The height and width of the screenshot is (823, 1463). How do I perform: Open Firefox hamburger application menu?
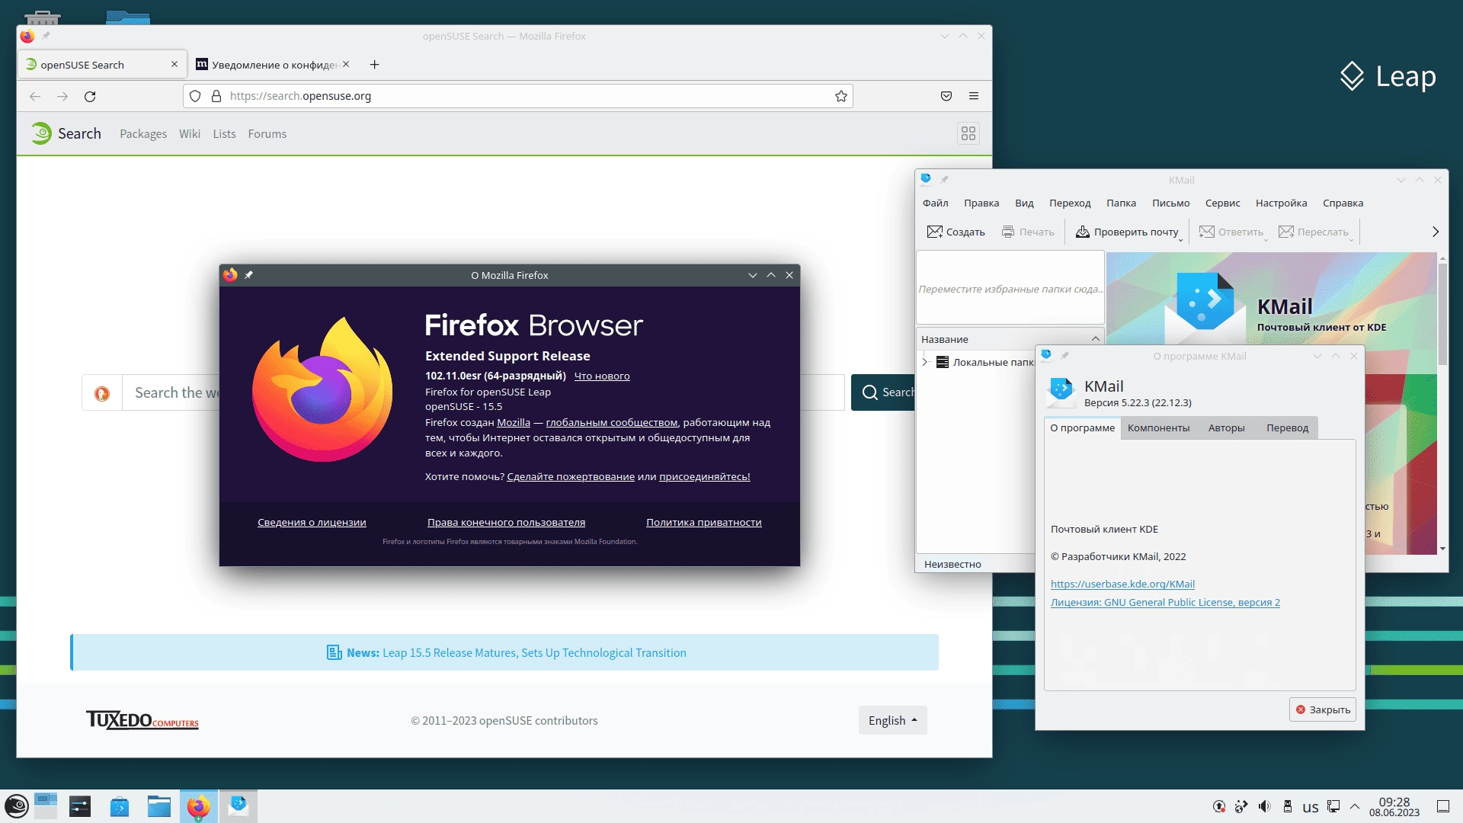974,96
